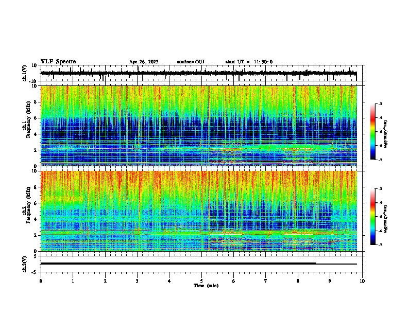Click the ch.1 voltage waveform trace
Screen dimensions: 408x315
(198, 73)
